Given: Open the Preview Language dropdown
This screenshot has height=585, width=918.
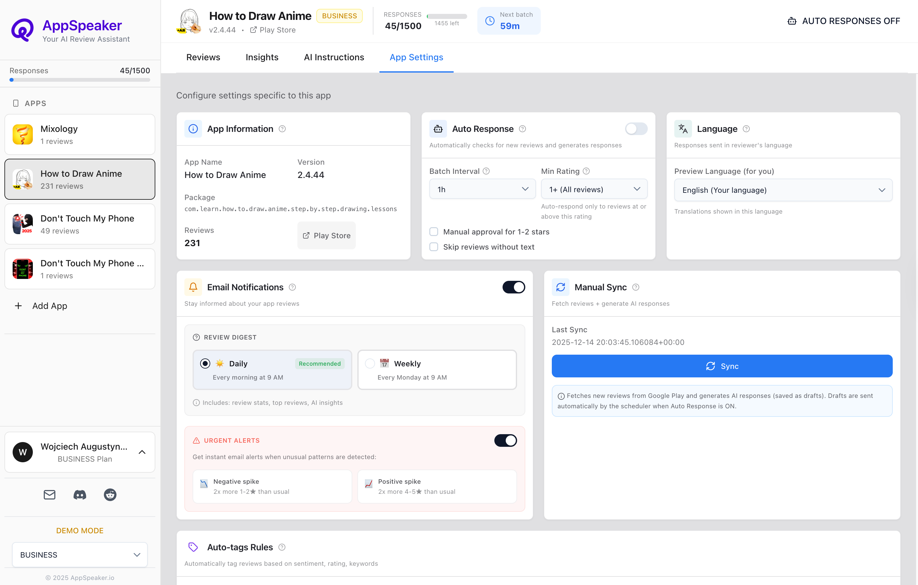Looking at the screenshot, I should click(x=783, y=190).
